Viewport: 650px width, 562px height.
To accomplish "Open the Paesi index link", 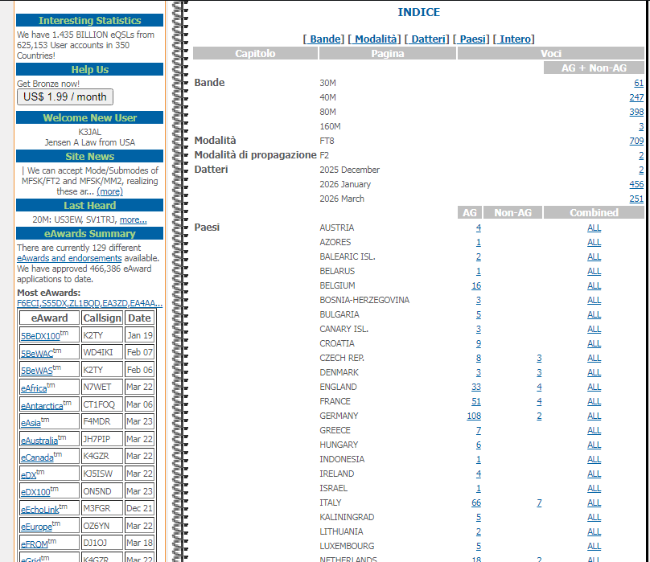I will coord(471,39).
